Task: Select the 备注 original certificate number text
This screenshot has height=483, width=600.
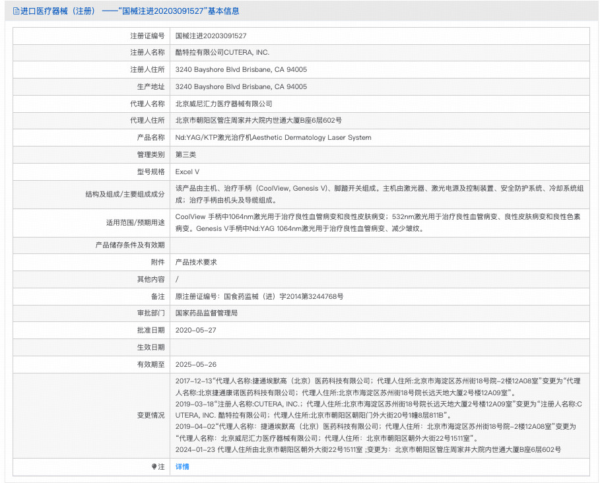Action: (261, 296)
